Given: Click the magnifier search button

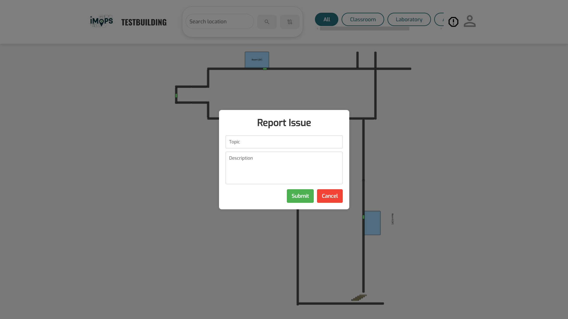Looking at the screenshot, I should coord(267,22).
